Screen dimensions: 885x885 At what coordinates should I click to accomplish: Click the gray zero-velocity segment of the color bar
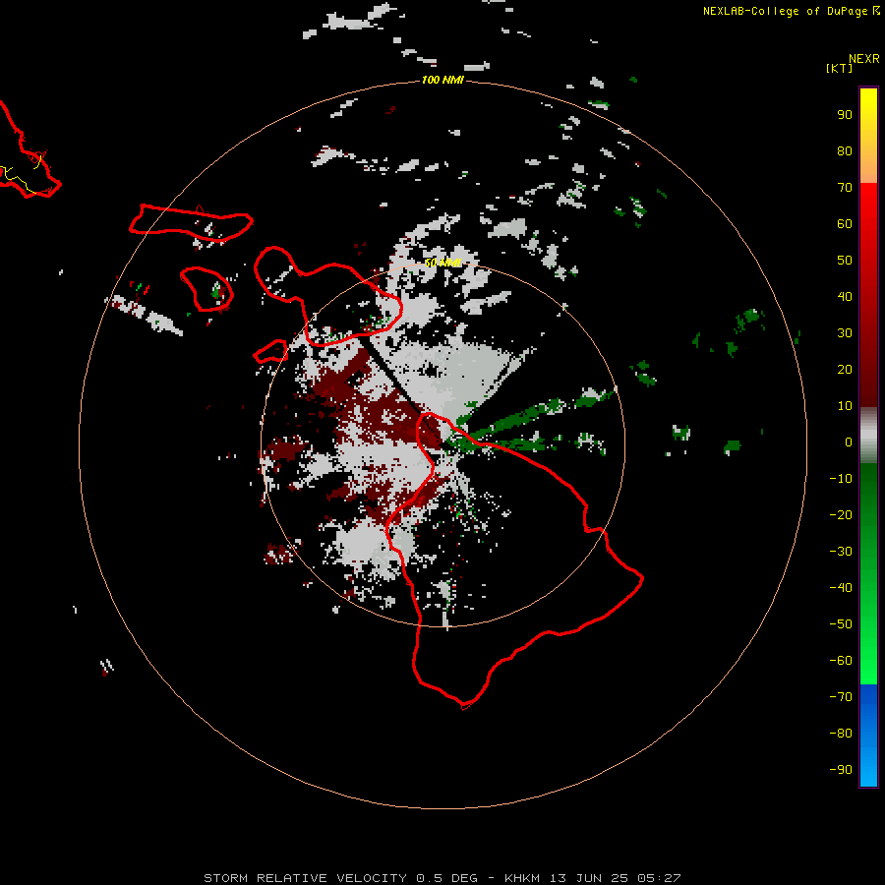pos(868,436)
